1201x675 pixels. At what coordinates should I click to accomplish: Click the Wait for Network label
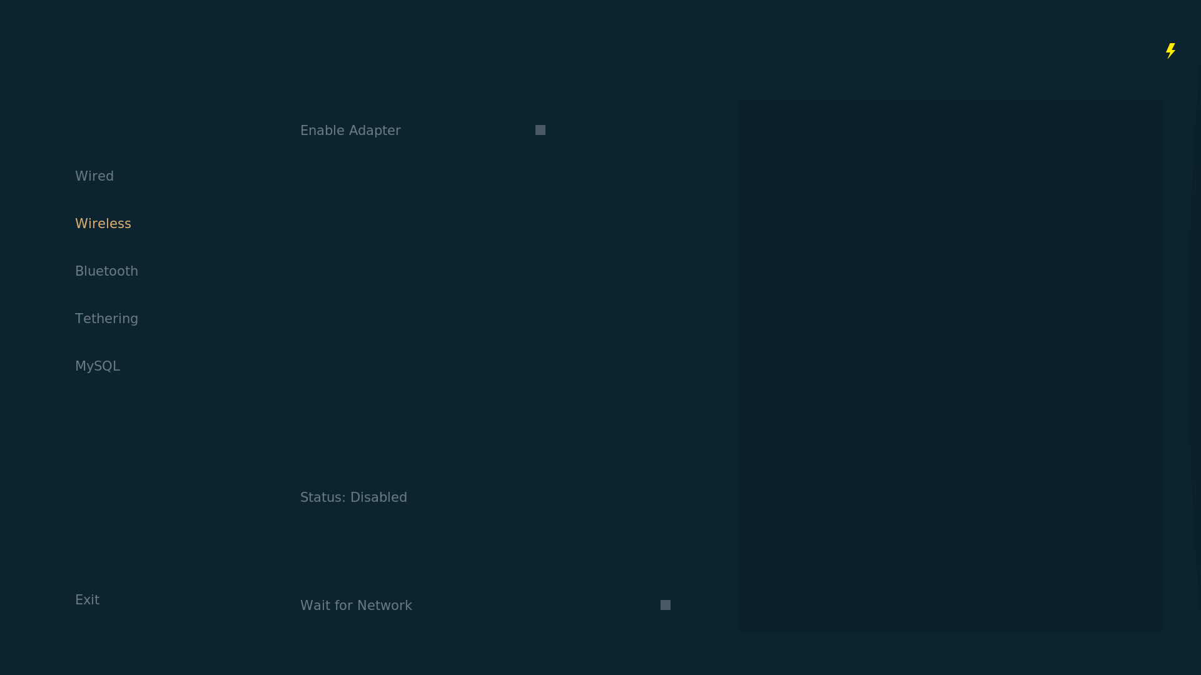point(356,606)
